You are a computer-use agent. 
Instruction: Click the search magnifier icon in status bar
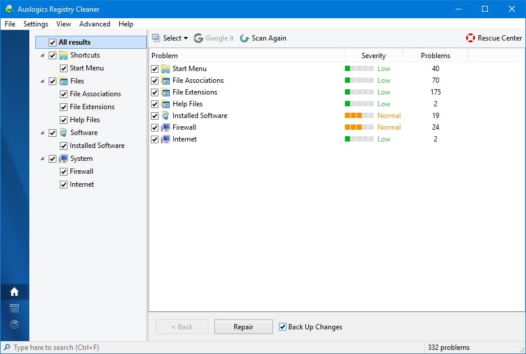coord(6,348)
